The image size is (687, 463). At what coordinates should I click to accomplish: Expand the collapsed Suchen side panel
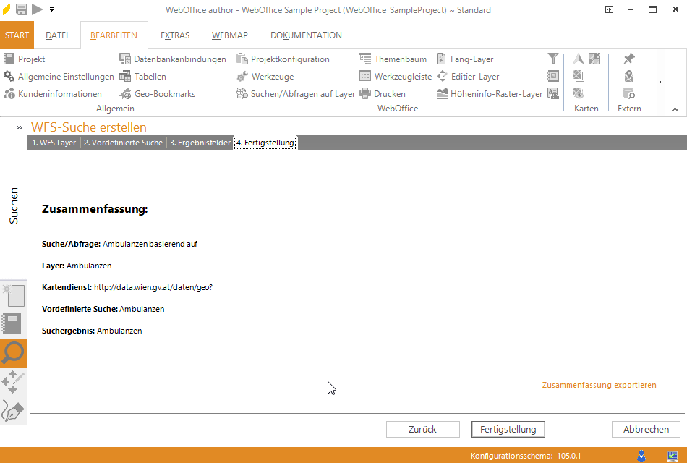point(19,127)
